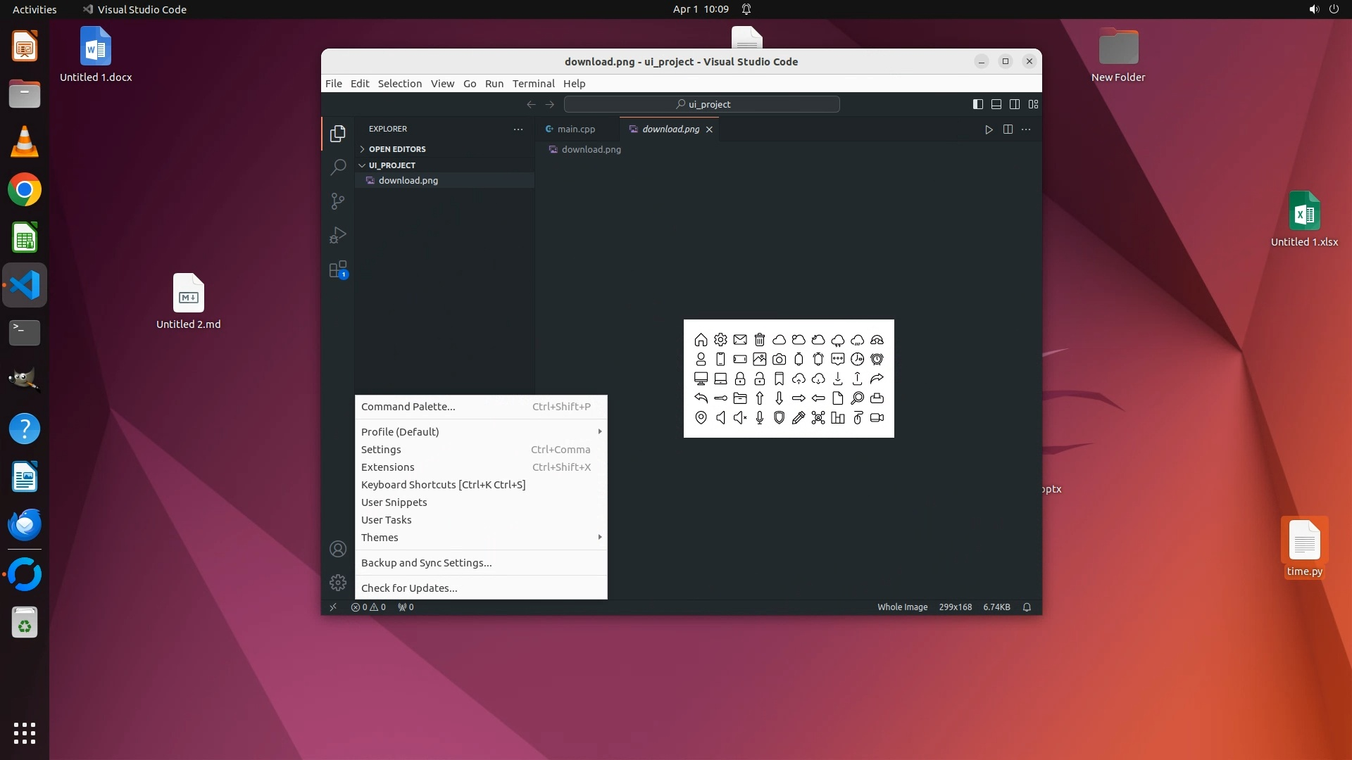Click the ui_project command center search box
Screen dimensions: 1352x760
point(702,104)
